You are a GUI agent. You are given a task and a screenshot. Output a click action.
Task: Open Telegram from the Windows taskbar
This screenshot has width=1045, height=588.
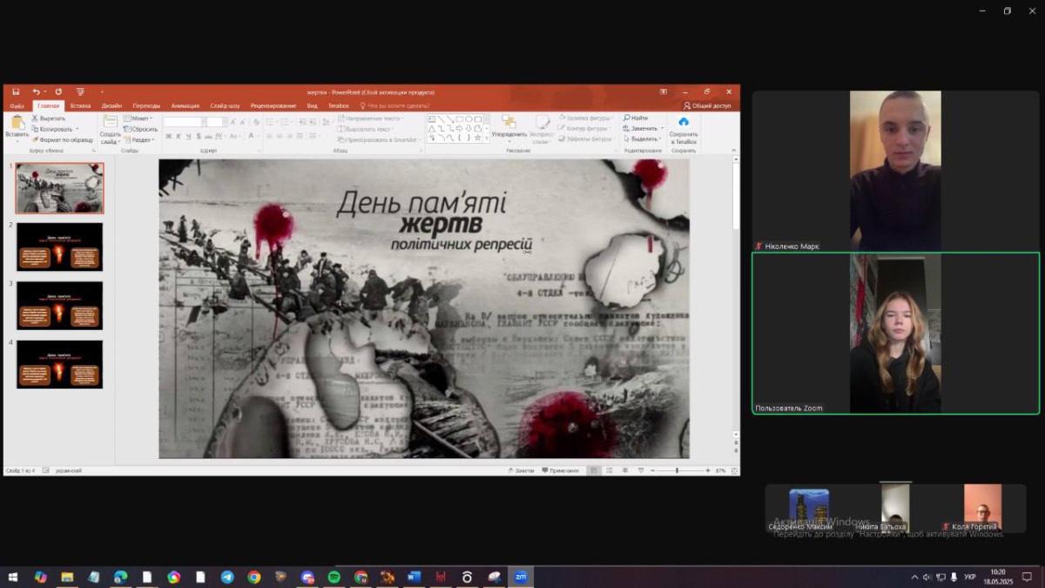[x=227, y=577]
